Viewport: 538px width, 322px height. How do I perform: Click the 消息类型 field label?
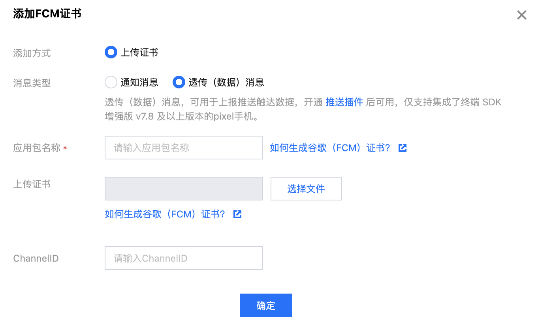coord(32,83)
